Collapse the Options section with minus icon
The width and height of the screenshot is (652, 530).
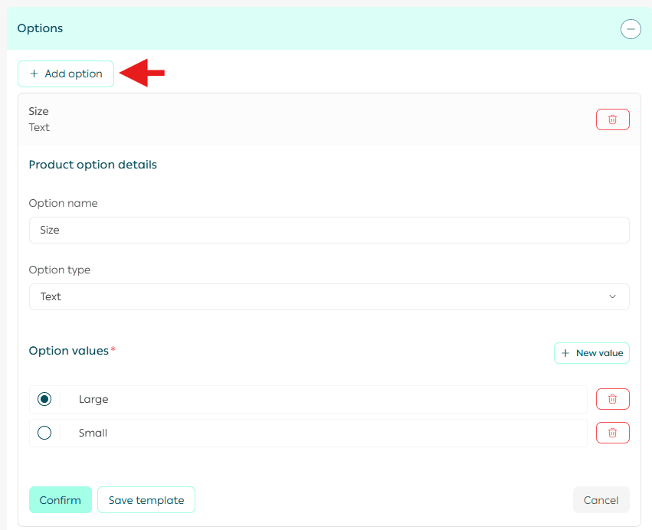[631, 29]
